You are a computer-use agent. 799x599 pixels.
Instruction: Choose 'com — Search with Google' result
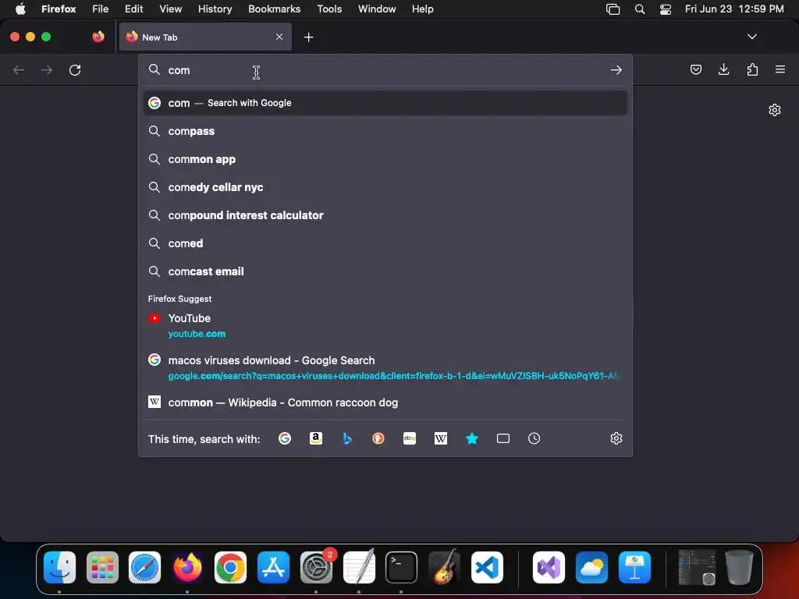pyautogui.click(x=385, y=103)
